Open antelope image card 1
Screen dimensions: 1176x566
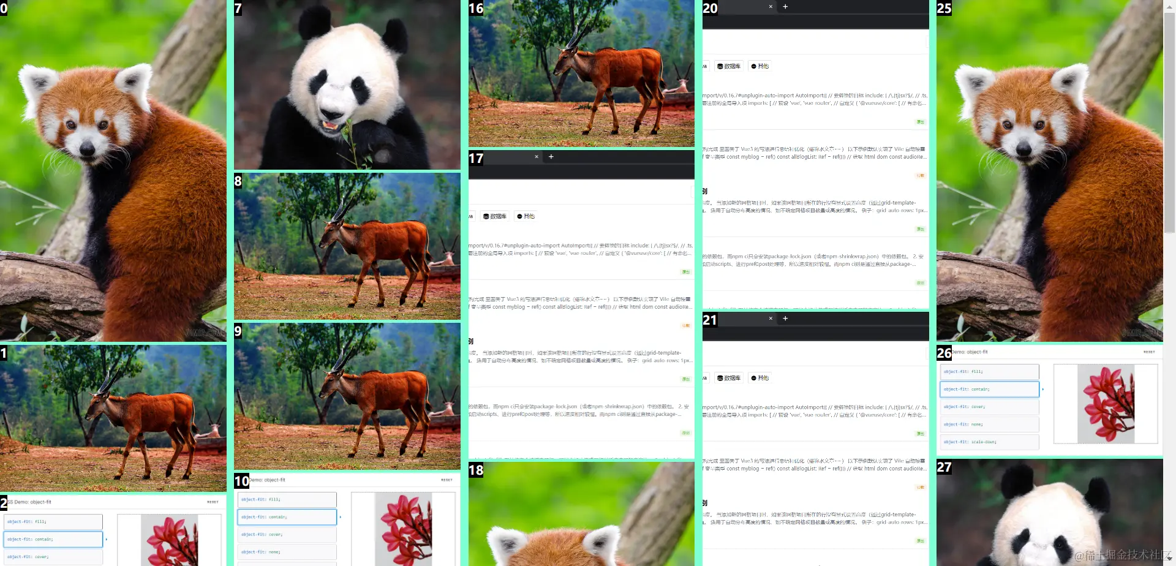(113, 418)
